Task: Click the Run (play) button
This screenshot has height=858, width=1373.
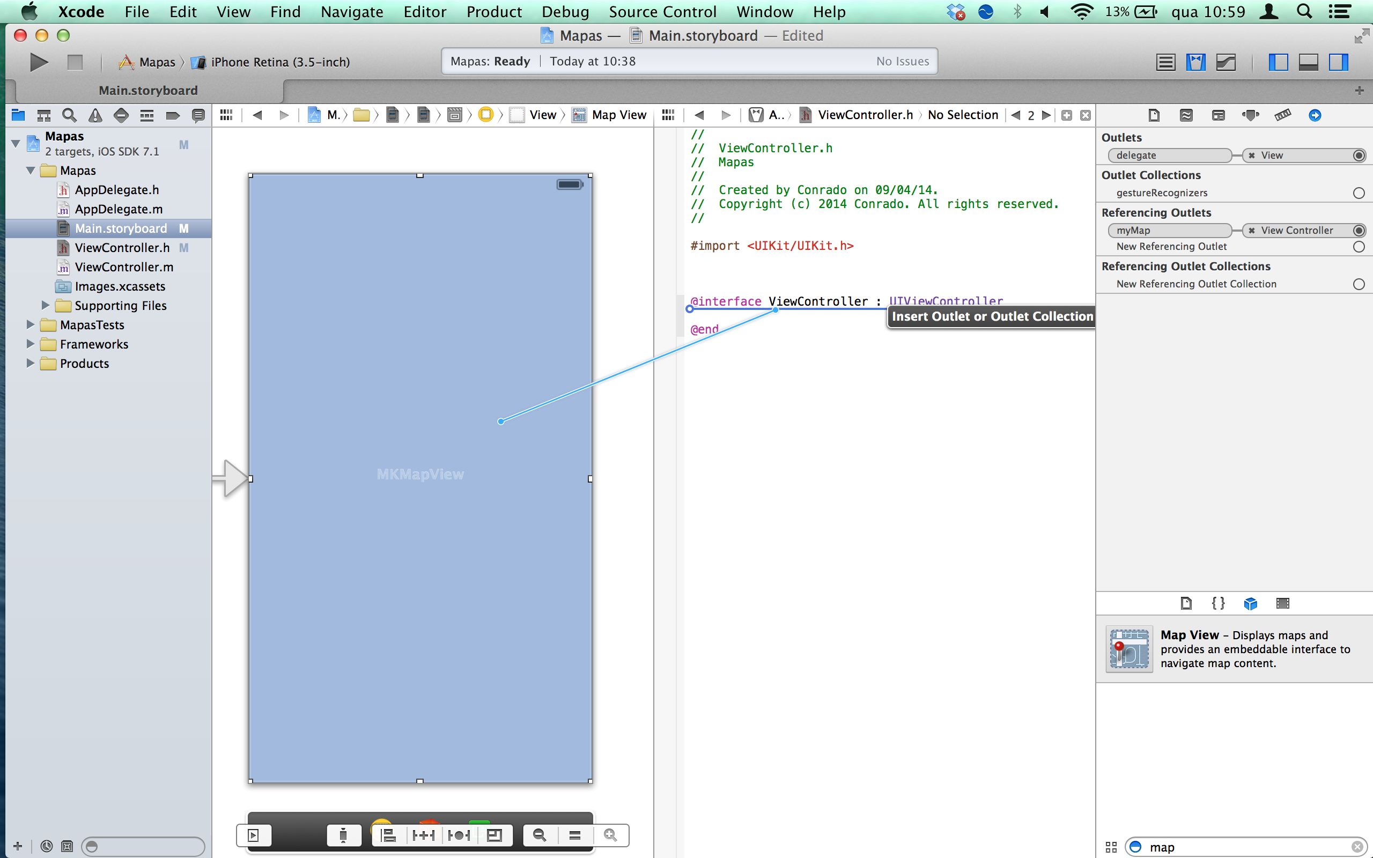Action: (38, 62)
